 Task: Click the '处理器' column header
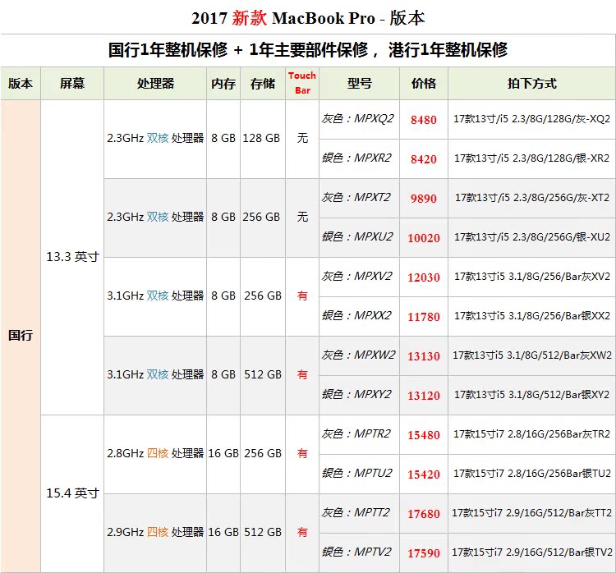click(155, 83)
